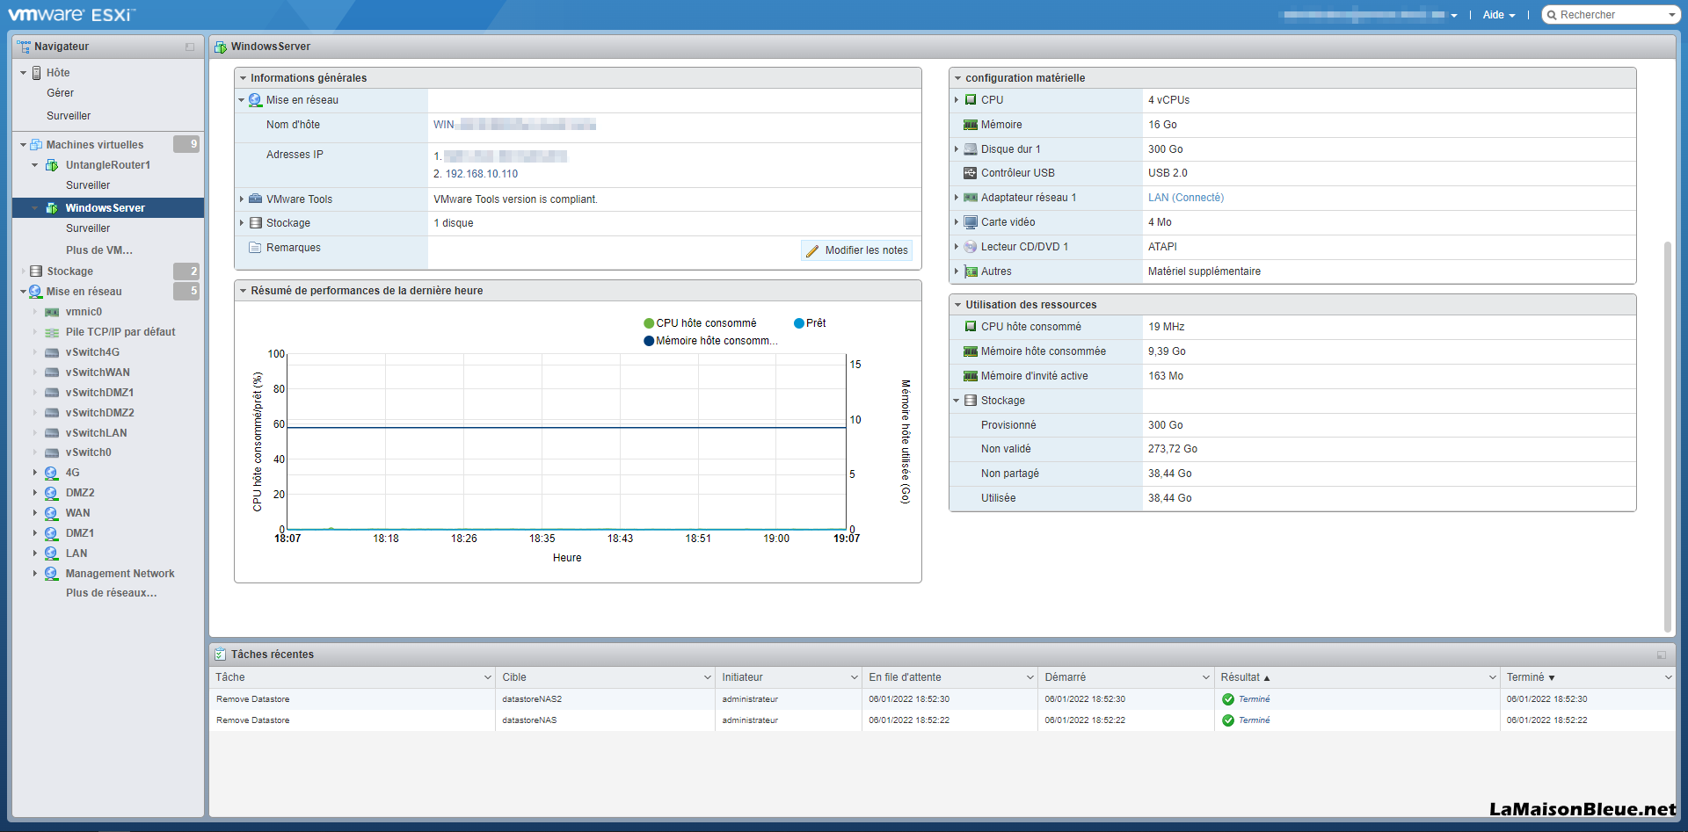
Task: Click the 4G port group icon
Action: (x=51, y=473)
